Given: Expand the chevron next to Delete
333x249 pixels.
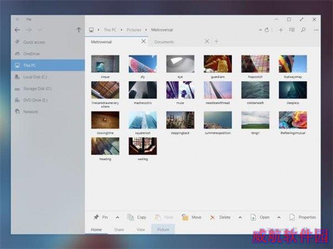Looking at the screenshot, I should pos(240,217).
